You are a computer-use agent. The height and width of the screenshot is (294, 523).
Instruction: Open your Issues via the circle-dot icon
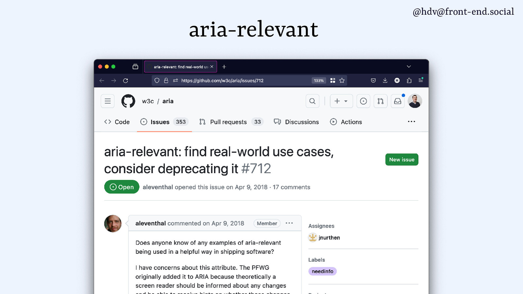[363, 101]
